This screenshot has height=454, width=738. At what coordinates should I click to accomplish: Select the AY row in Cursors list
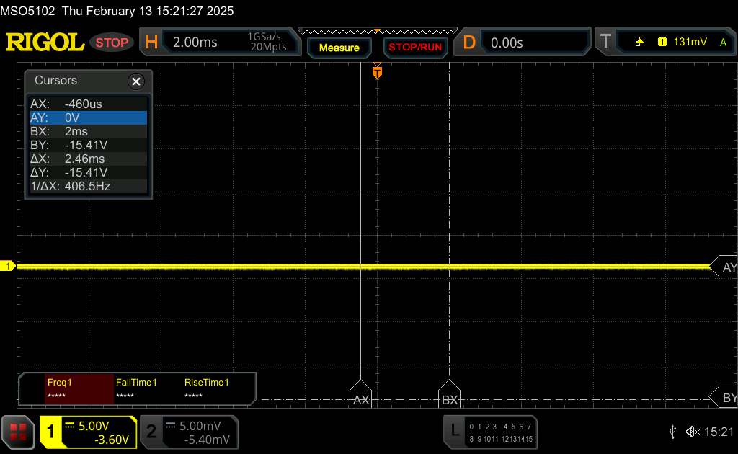[89, 117]
